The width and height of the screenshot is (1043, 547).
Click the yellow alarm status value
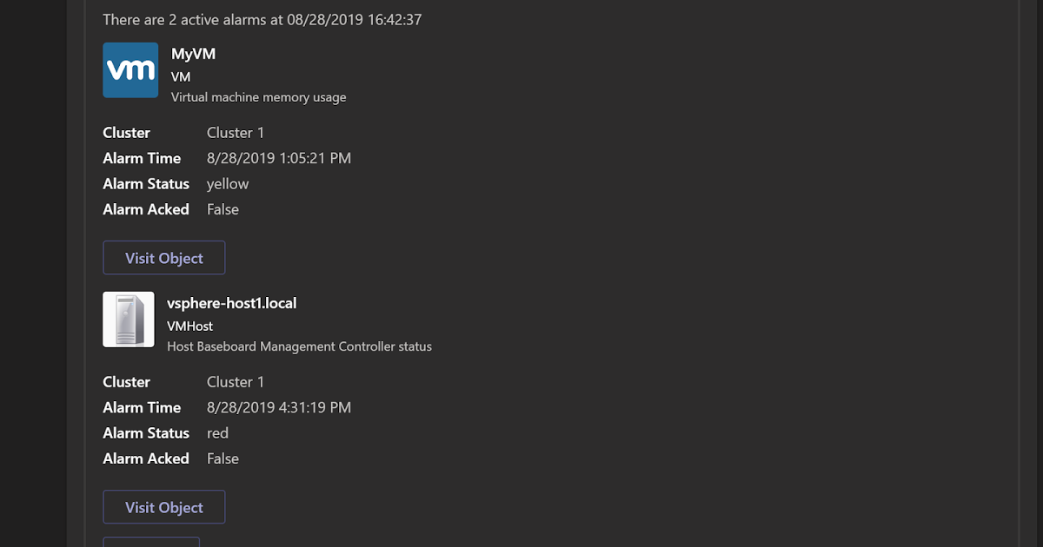[227, 183]
